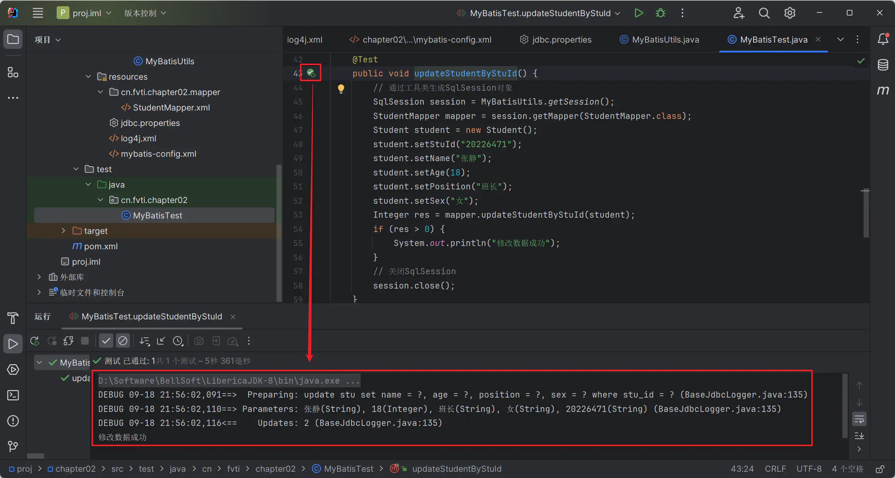Open the Database tool window
Screen dimensions: 895x478
pos(883,65)
